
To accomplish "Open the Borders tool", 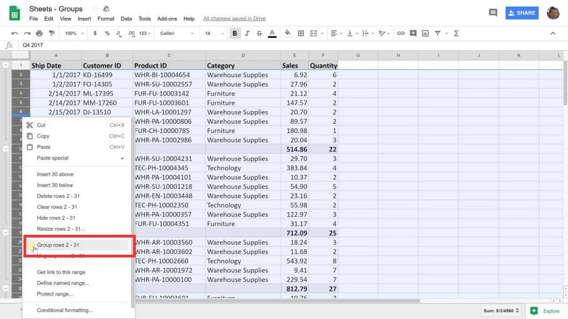I will coord(301,34).
